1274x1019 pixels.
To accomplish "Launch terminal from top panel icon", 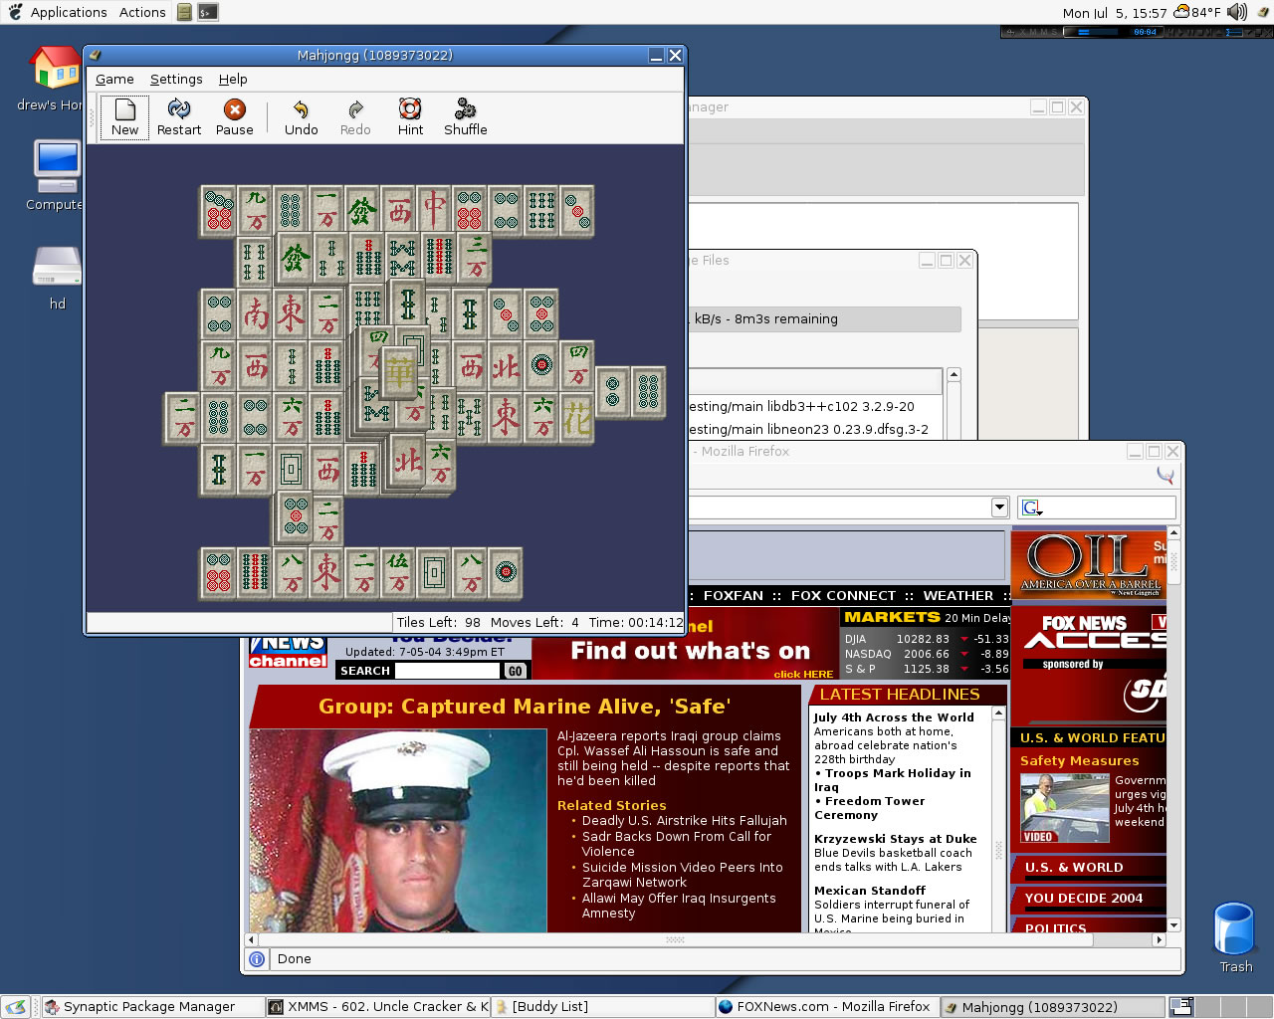I will coord(207,12).
